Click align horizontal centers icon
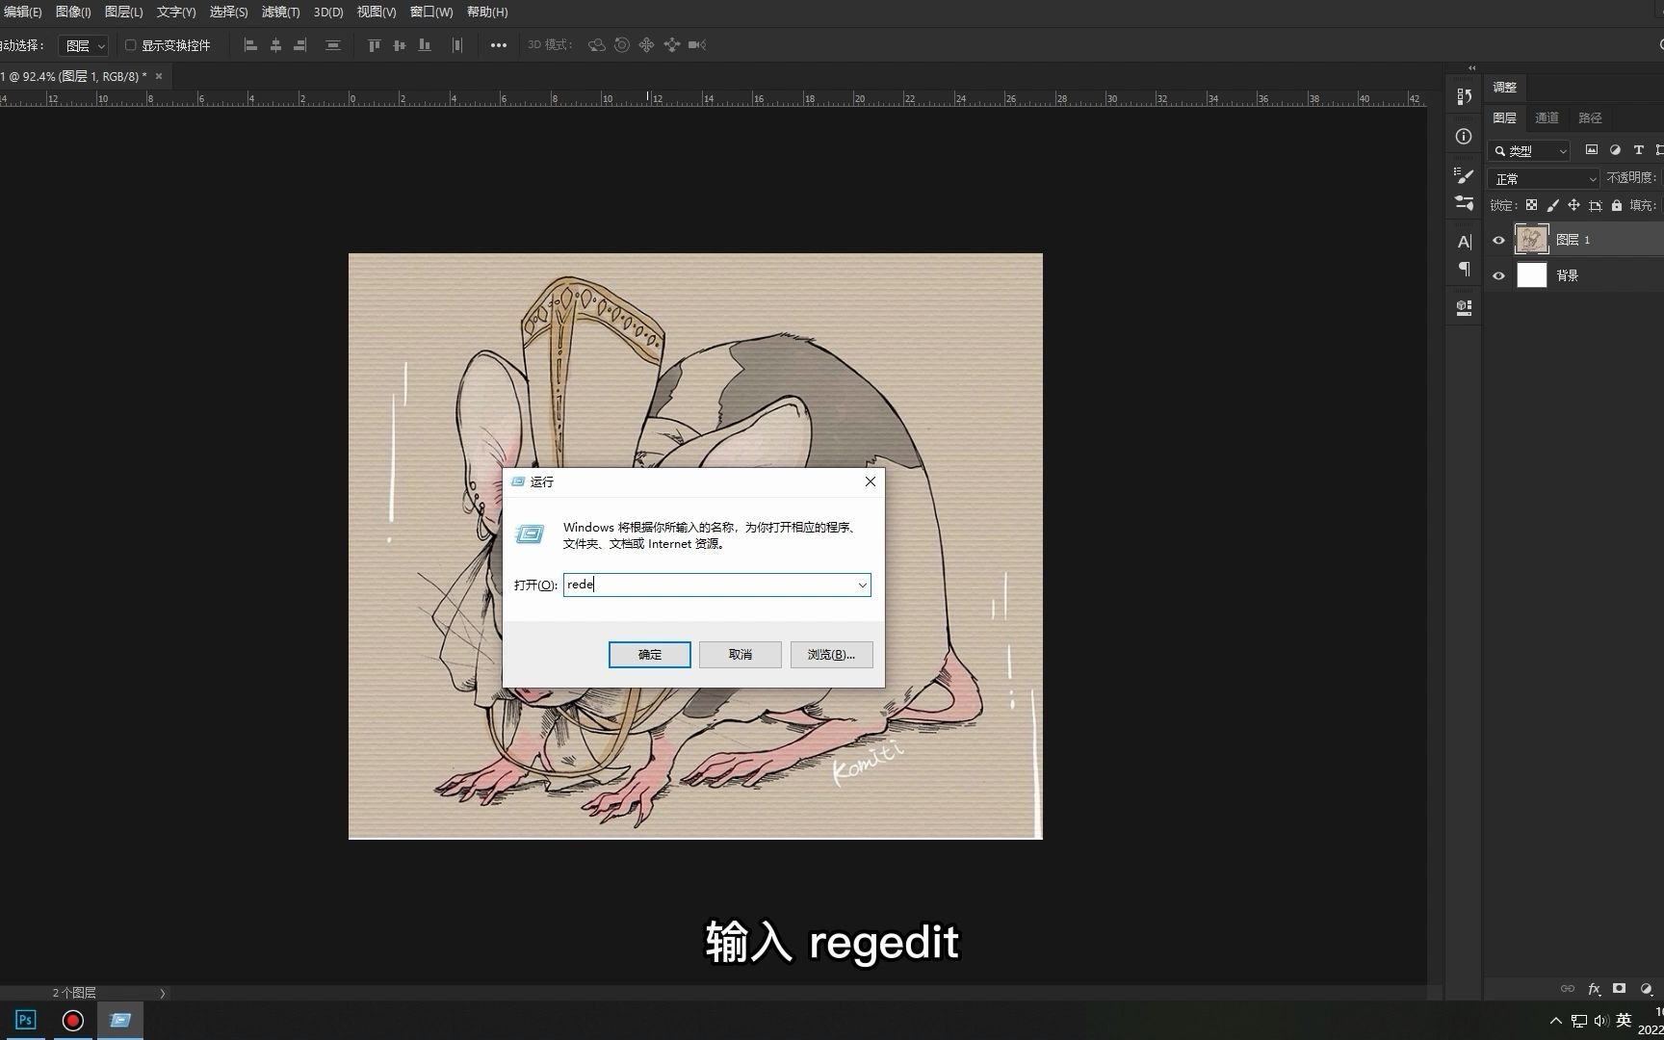1664x1040 pixels. [275, 45]
